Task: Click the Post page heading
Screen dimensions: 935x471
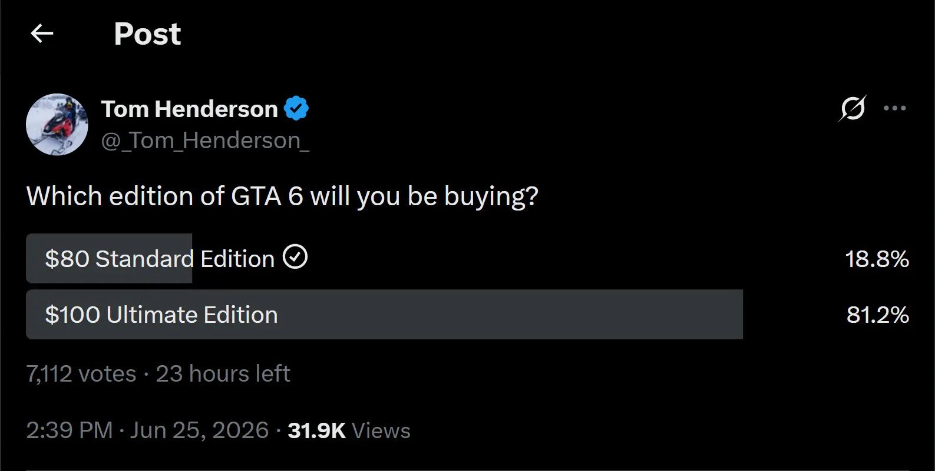Action: 147,34
